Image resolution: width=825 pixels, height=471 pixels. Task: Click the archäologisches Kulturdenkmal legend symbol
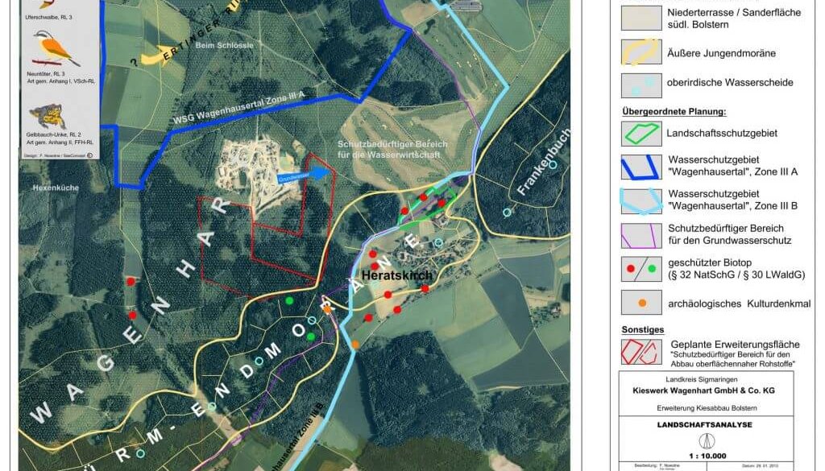click(x=641, y=302)
